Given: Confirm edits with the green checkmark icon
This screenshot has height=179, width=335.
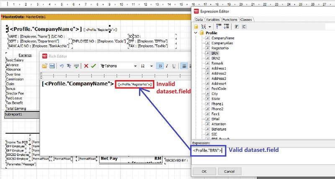Looking at the screenshot, I should tap(93, 66).
